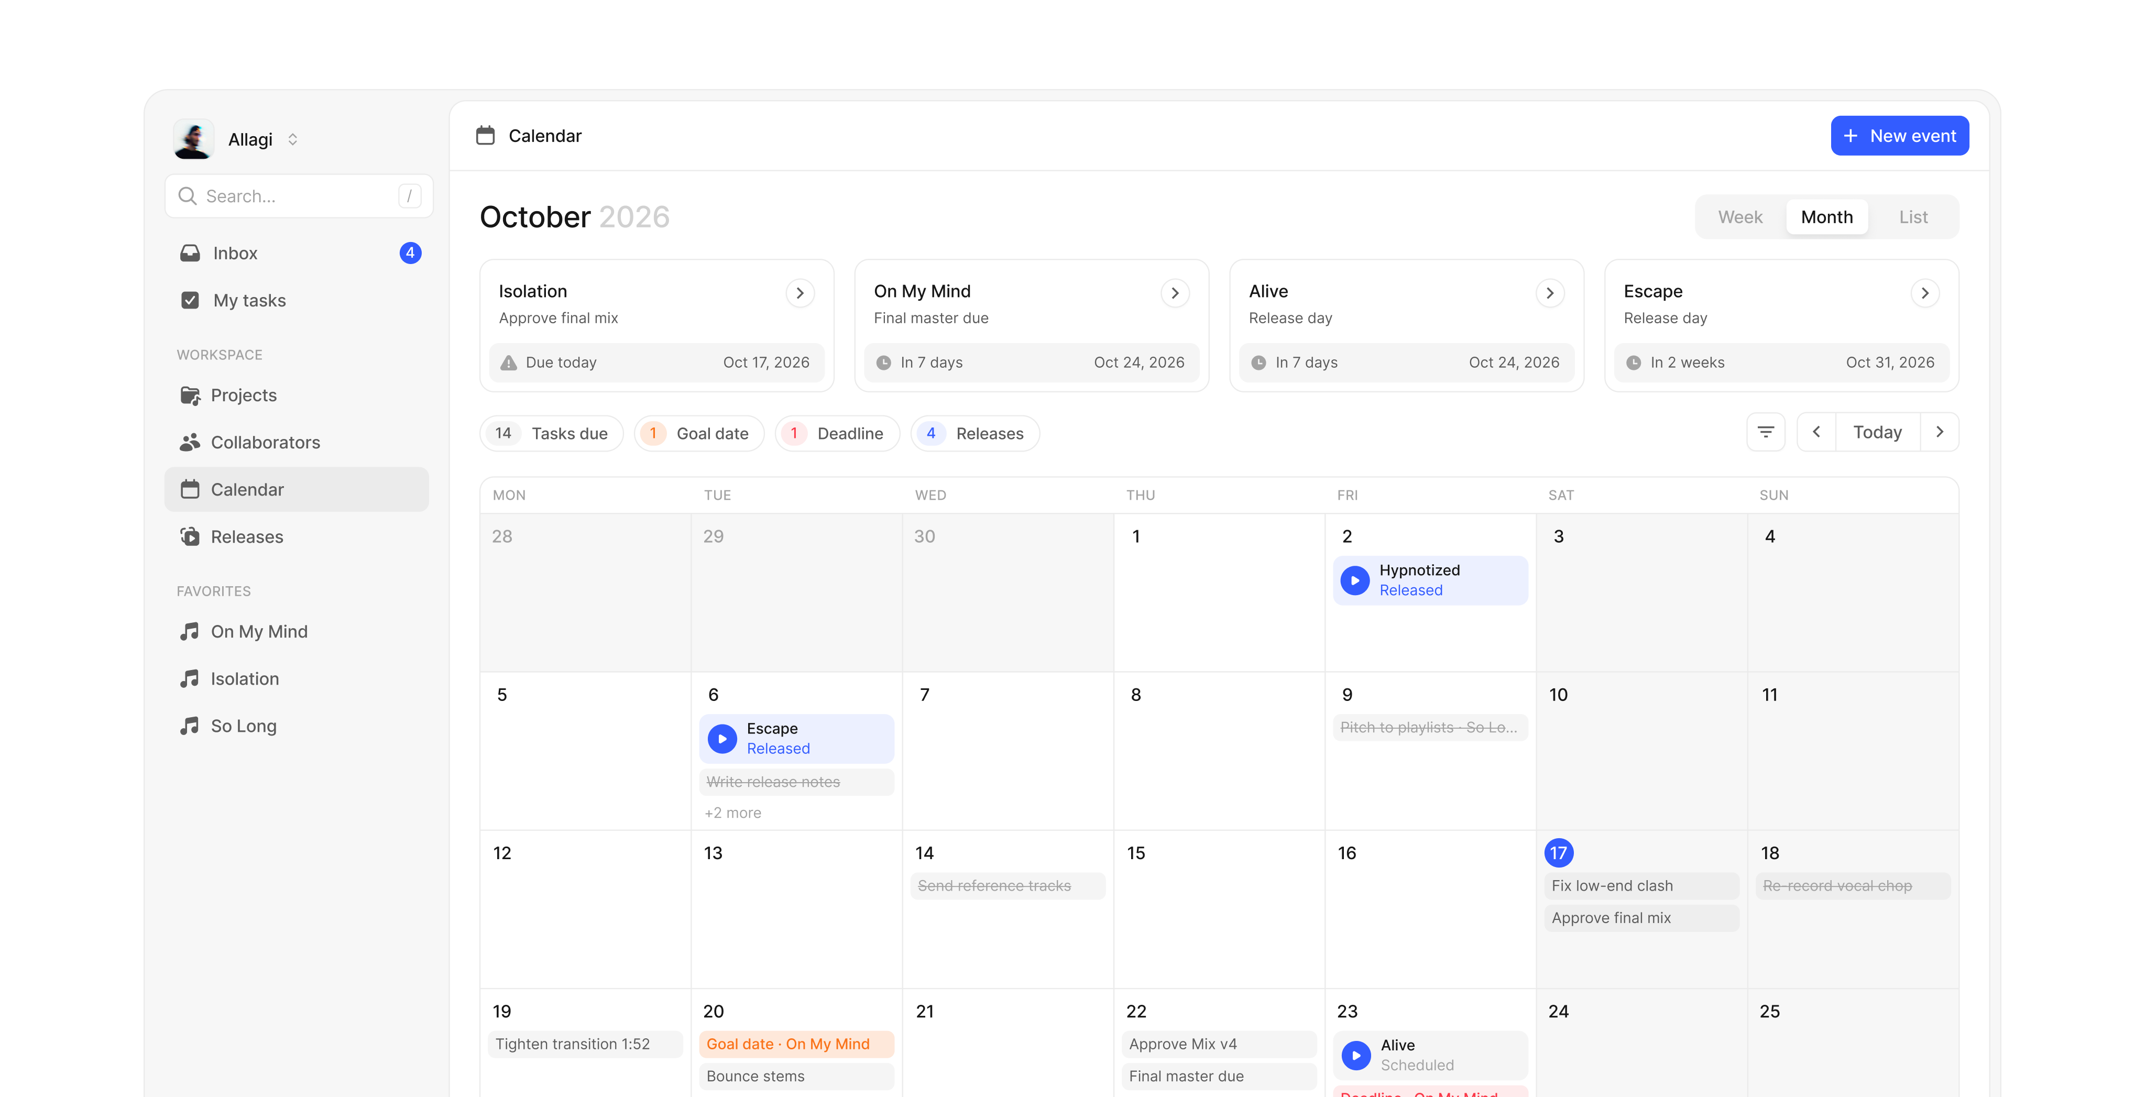Open Approve final mix task on 17
The height and width of the screenshot is (1097, 2146).
point(1641,918)
